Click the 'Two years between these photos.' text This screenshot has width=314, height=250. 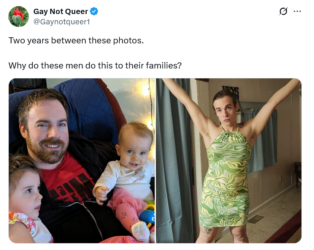[x=76, y=40]
